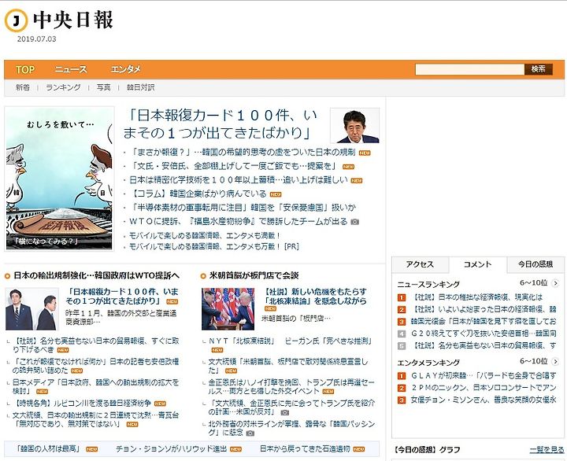Image resolution: width=567 pixels, height=461 pixels.
Task: Open section 米朝首脳が板門店で会談 heading
Action: (x=254, y=275)
